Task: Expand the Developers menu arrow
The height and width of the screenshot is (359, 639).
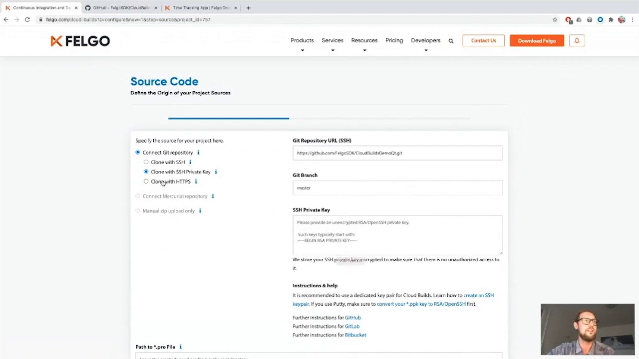Action: (x=426, y=50)
